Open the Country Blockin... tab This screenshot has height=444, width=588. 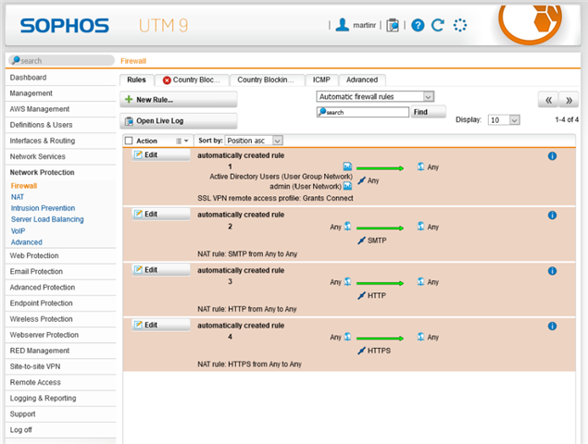[x=266, y=80]
